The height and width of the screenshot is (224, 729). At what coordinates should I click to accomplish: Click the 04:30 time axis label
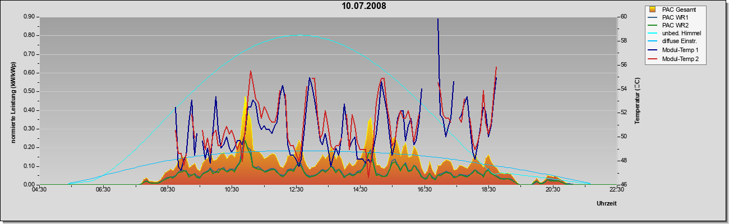(39, 190)
